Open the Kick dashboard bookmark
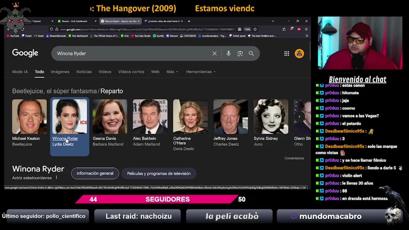Screen dimensions: 409x230 point(78,36)
